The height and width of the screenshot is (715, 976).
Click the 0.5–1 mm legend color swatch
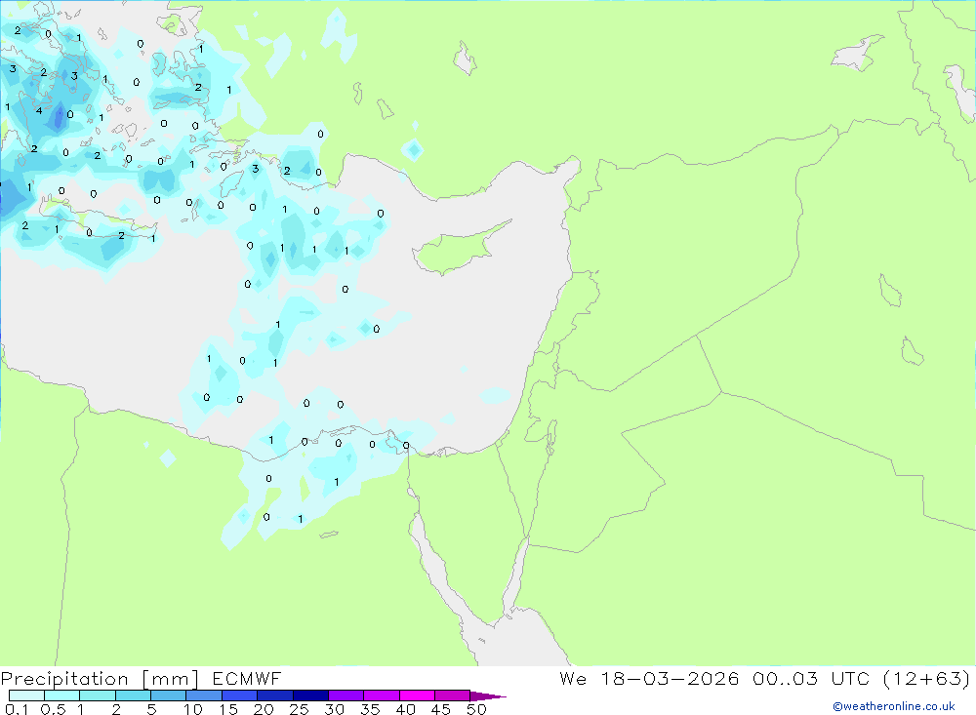62,695
